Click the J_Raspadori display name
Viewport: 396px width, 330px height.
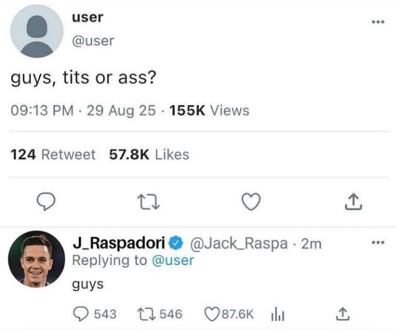(119, 243)
